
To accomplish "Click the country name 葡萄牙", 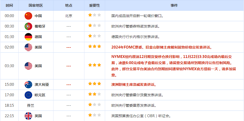I will 40,26.
